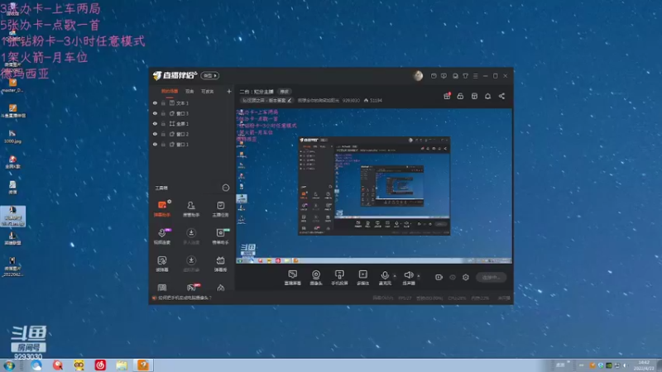Expand speaker options arrow beside 扬声器

[x=419, y=276]
